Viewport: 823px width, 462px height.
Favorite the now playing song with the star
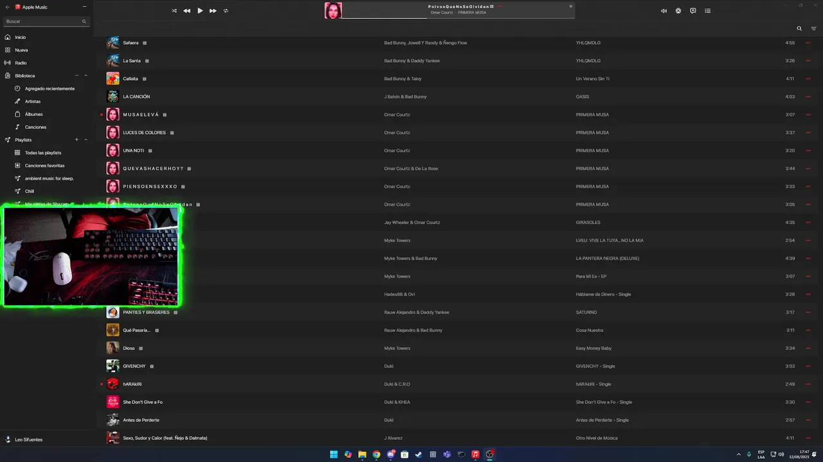(570, 6)
